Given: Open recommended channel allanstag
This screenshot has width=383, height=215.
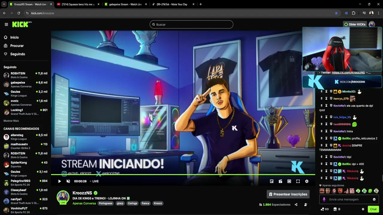Looking at the screenshot, I should click(25, 137).
